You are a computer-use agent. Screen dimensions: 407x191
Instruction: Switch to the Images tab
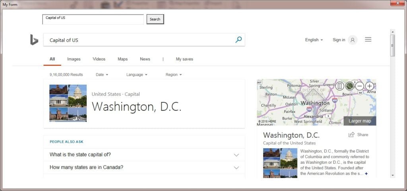74,59
